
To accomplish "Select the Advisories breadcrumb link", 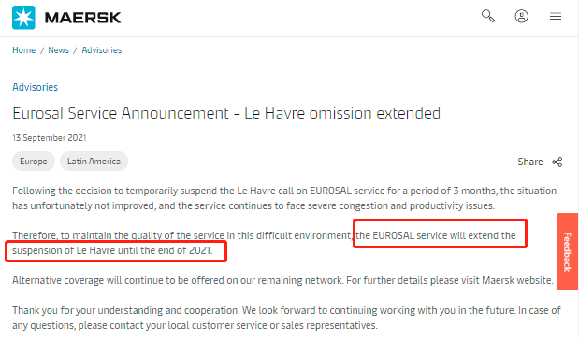I will [102, 50].
